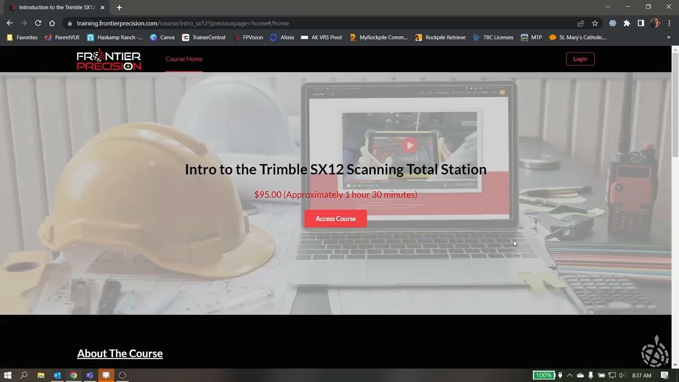Bookmark this page with the star icon
The height and width of the screenshot is (382, 679).
(x=595, y=23)
